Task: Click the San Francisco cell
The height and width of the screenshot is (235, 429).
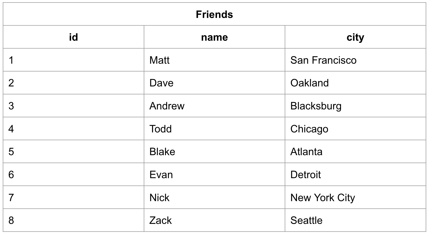Action: pyautogui.click(x=323, y=60)
